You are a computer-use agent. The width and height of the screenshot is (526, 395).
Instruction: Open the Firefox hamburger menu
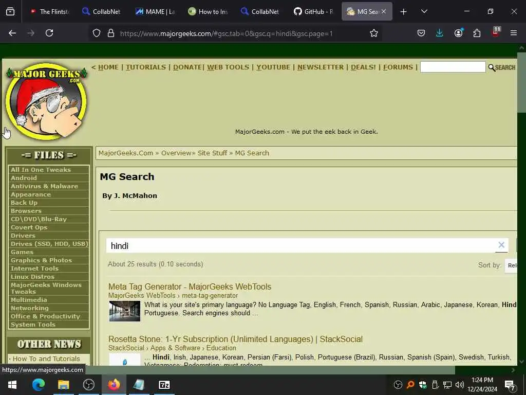click(x=514, y=33)
